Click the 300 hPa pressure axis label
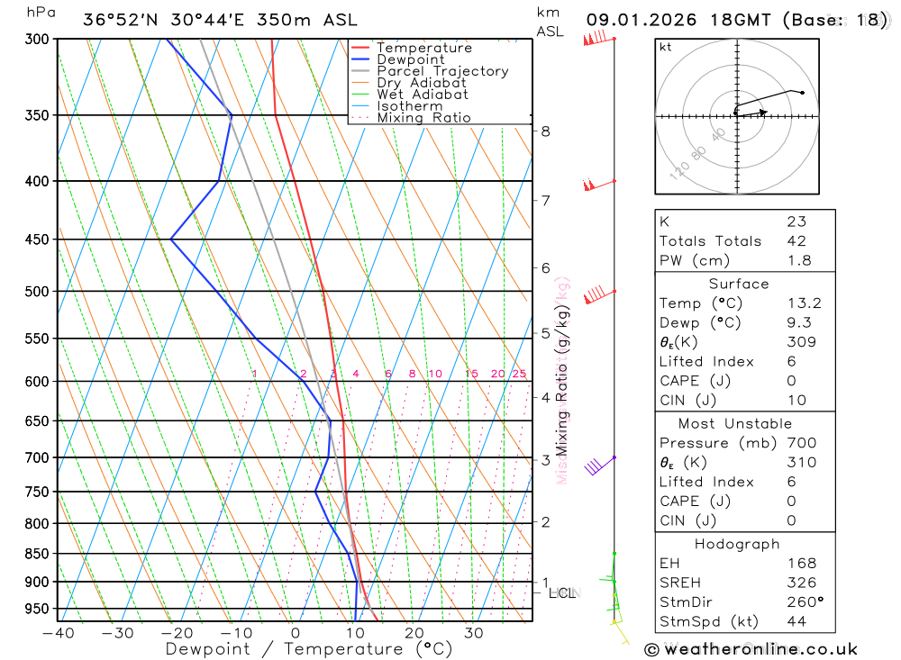This screenshot has width=901, height=660. tap(37, 39)
